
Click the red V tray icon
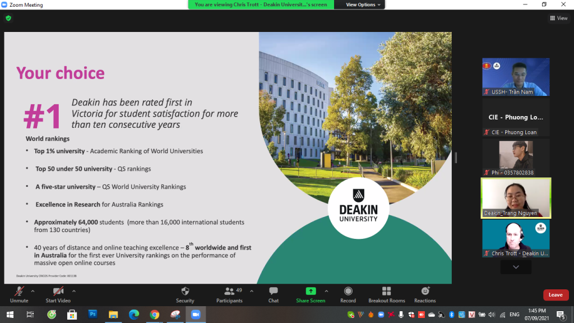(x=471, y=315)
